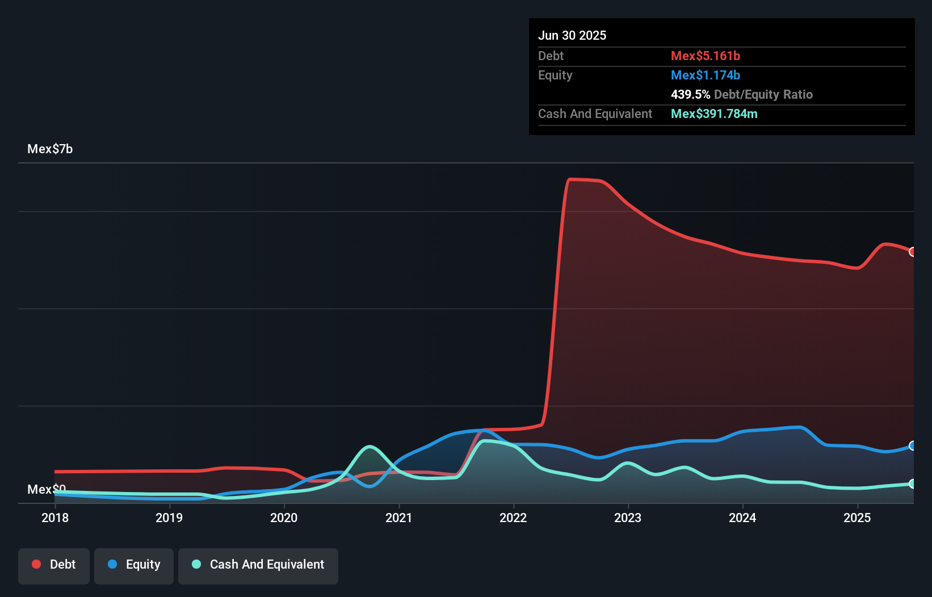This screenshot has height=597, width=932.
Task: Click the teal Mex$391.784m Cash value
Action: [714, 113]
